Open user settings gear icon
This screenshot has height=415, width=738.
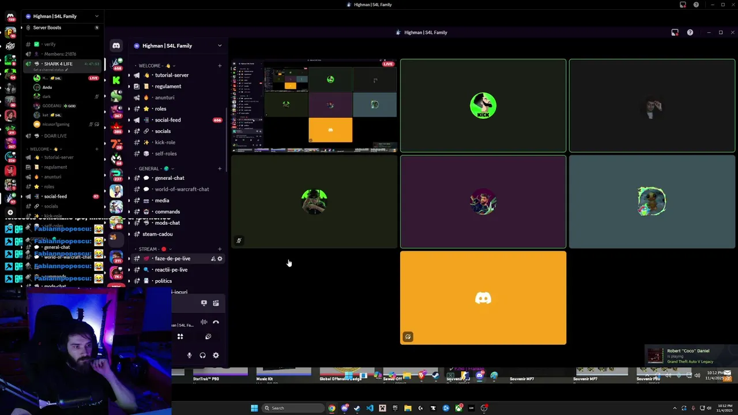(x=216, y=355)
